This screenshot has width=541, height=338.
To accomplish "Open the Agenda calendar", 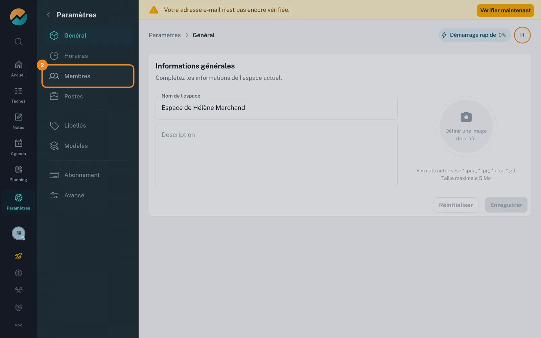I will (x=18, y=148).
